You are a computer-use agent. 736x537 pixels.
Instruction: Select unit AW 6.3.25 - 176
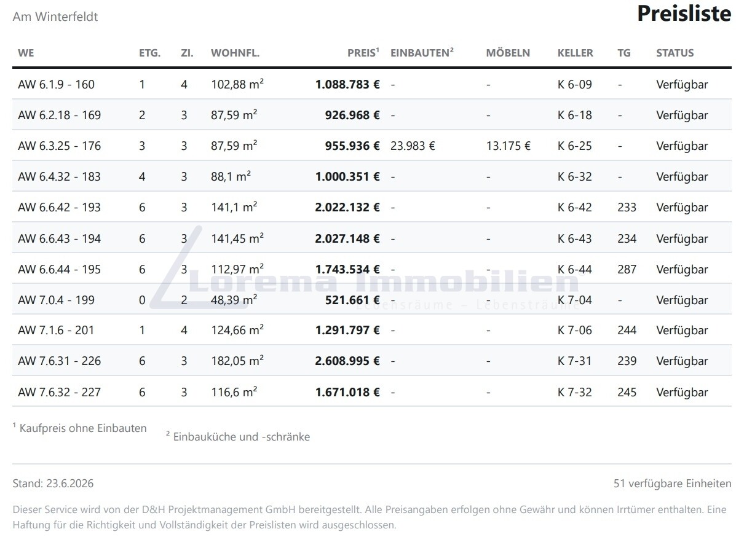(59, 146)
